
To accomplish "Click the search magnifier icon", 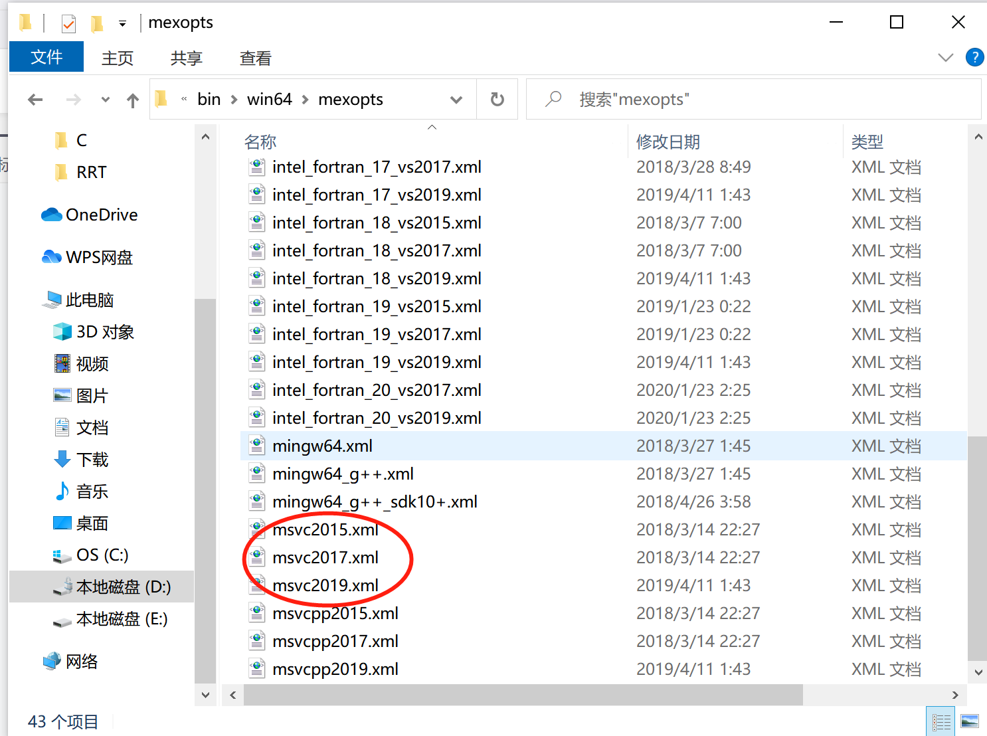I will tap(553, 98).
